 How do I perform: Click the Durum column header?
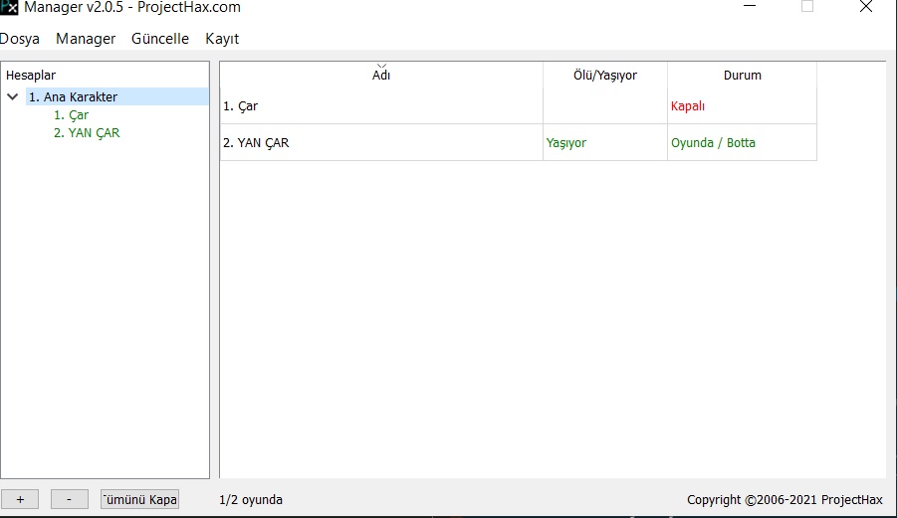pyautogui.click(x=742, y=76)
